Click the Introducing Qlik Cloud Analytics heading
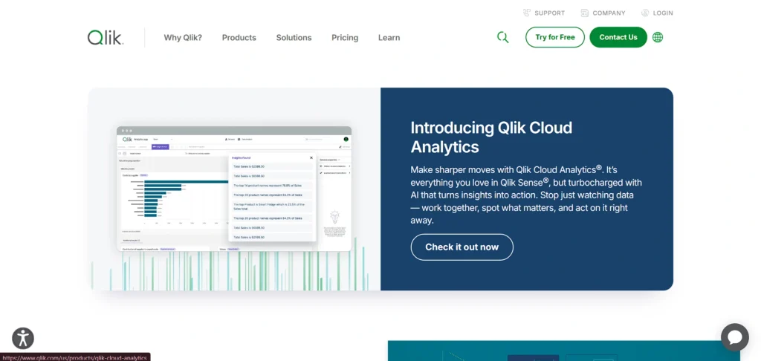761x361 pixels. (491, 137)
